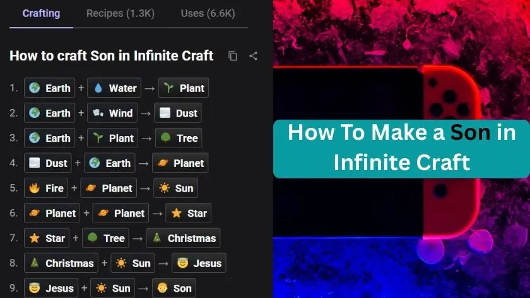Select Tree ingredient in step 7
530x298 pixels.
(106, 238)
